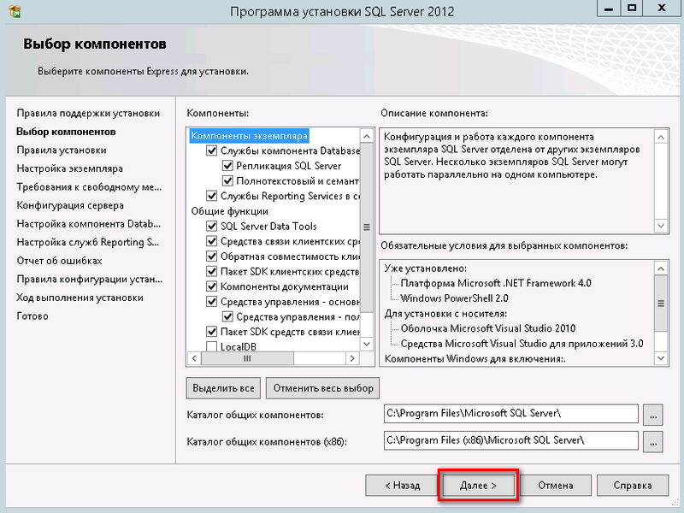
Task: Select Настройка компонента Database step
Action: tap(89, 224)
